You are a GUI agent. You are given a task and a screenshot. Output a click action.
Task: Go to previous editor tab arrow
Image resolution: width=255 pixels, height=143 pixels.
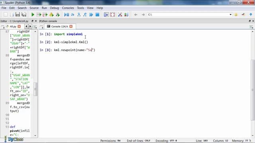(x=26, y=27)
